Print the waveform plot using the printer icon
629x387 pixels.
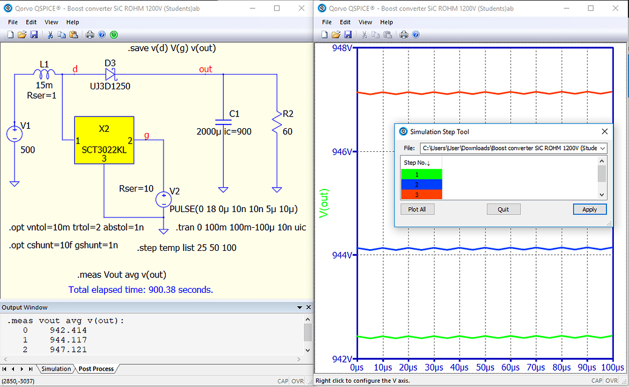[404, 35]
